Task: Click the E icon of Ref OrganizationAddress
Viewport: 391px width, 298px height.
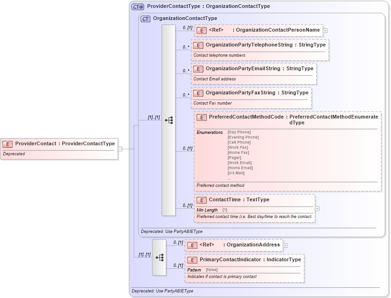Action: point(192,245)
